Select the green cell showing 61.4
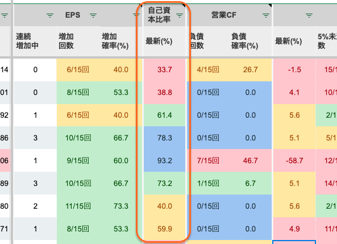This screenshot has height=244, width=337. [164, 115]
